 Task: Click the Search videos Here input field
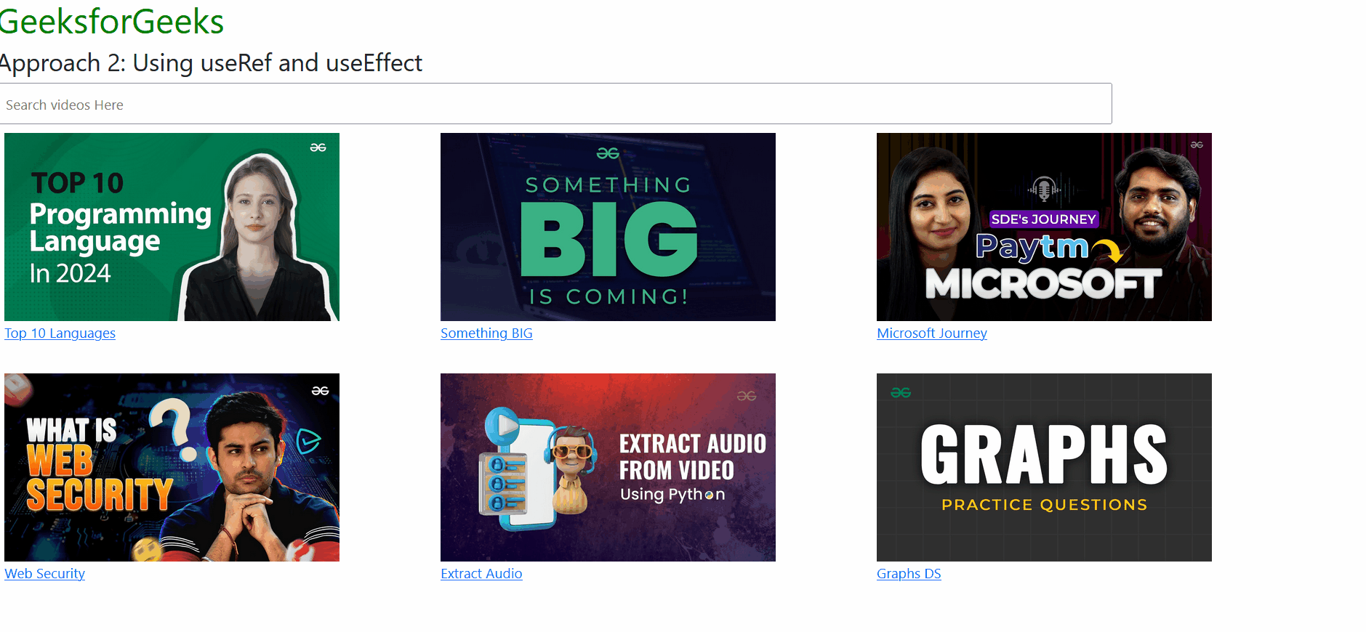(x=555, y=104)
